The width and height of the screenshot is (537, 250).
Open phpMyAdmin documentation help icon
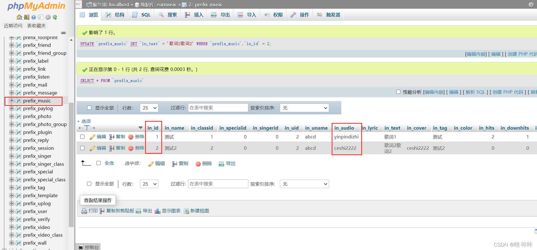34,17
